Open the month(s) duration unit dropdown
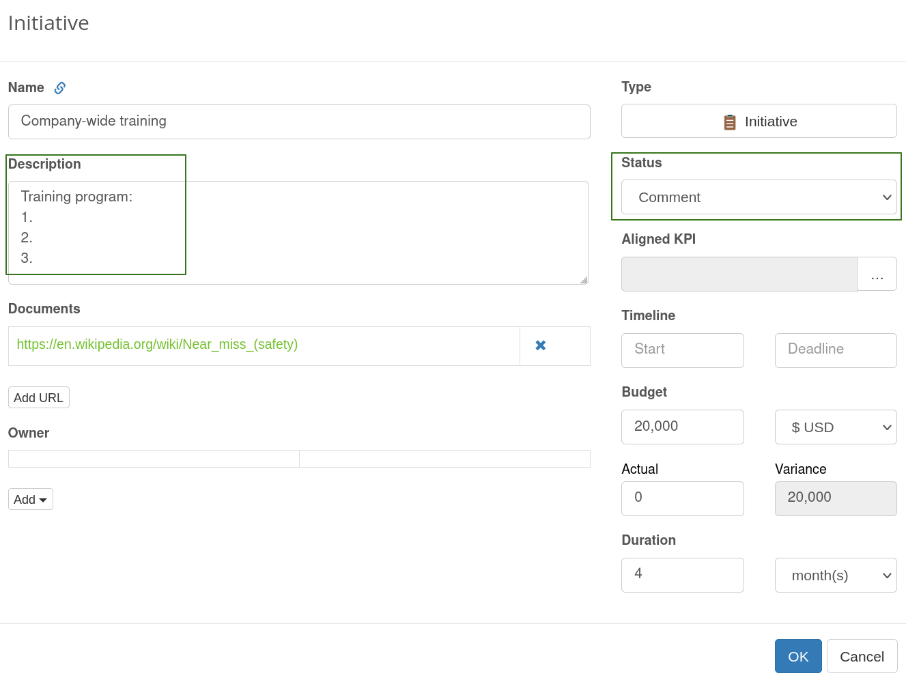The width and height of the screenshot is (906, 682). click(835, 576)
